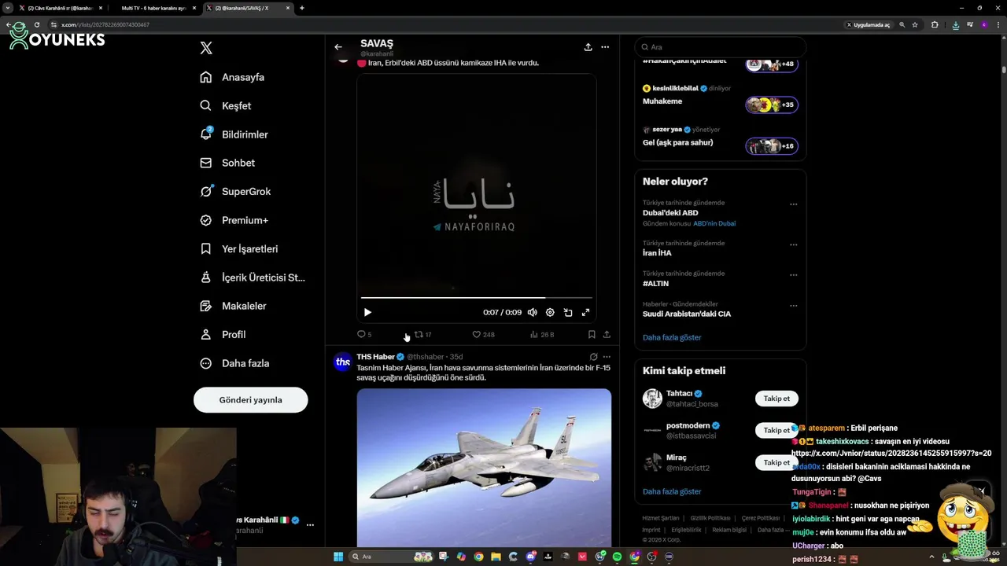View analytics of the Erbil post
This screenshot has height=566, width=1007.
pos(542,334)
